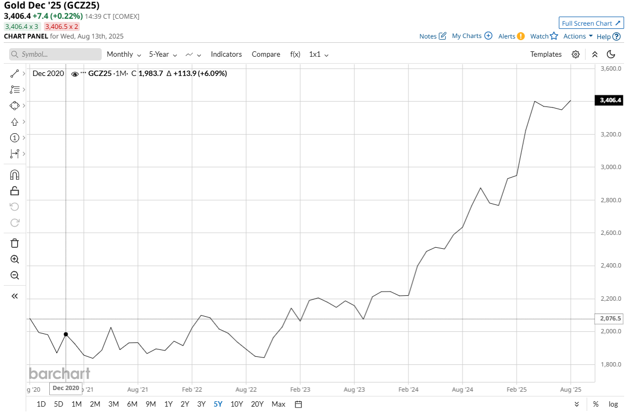This screenshot has width=630, height=420.
Task: Select the zoom-in tool
Action: pos(14,259)
